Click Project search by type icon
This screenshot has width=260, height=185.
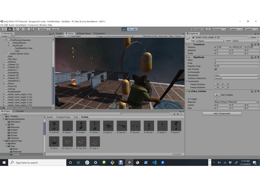(174, 114)
